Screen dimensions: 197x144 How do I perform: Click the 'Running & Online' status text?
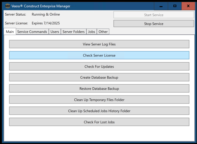[x=46, y=14]
